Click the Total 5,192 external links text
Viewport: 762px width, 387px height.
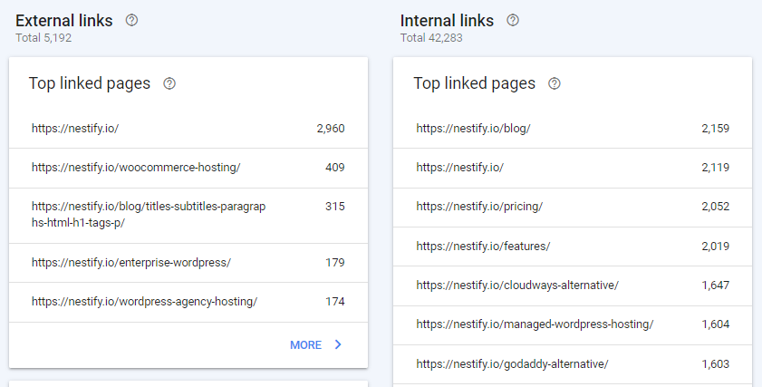(x=43, y=38)
